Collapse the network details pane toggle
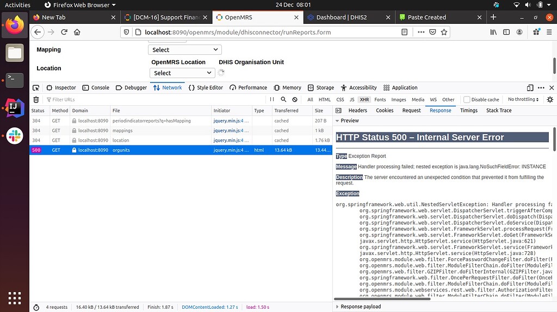 point(338,111)
